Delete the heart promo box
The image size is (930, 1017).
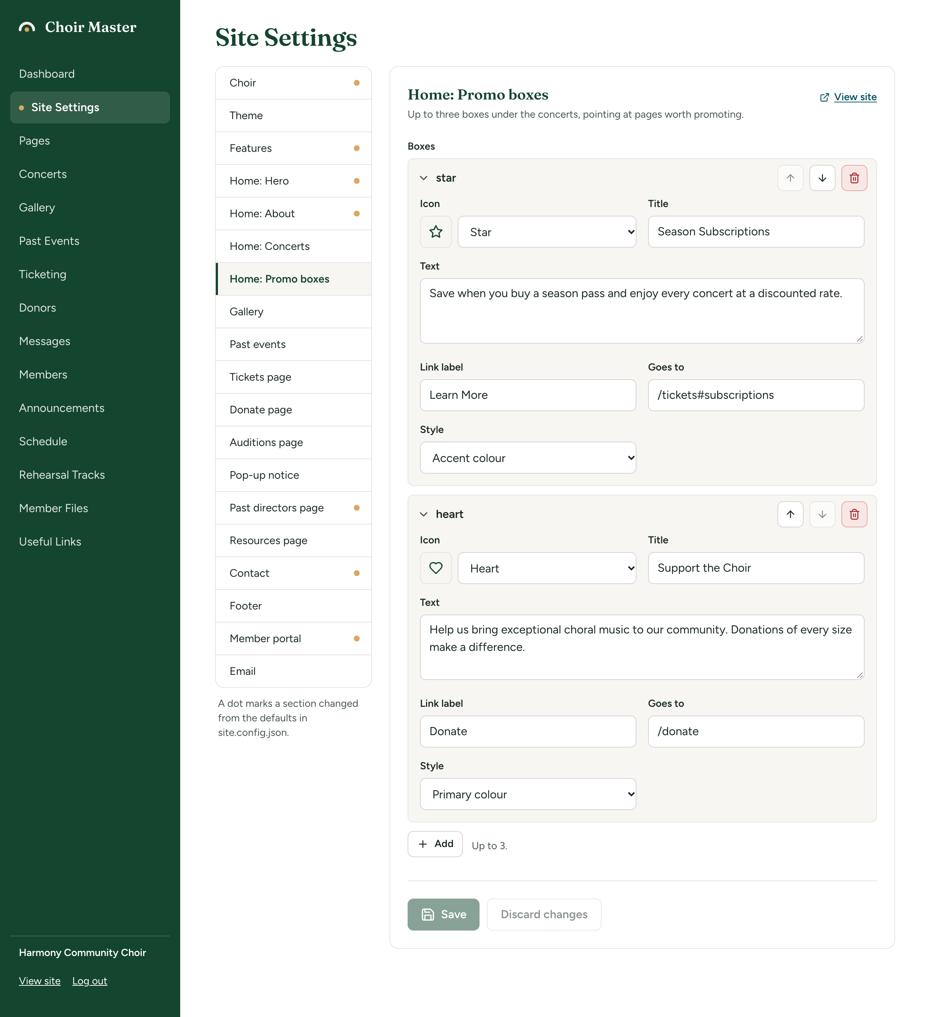click(x=854, y=514)
